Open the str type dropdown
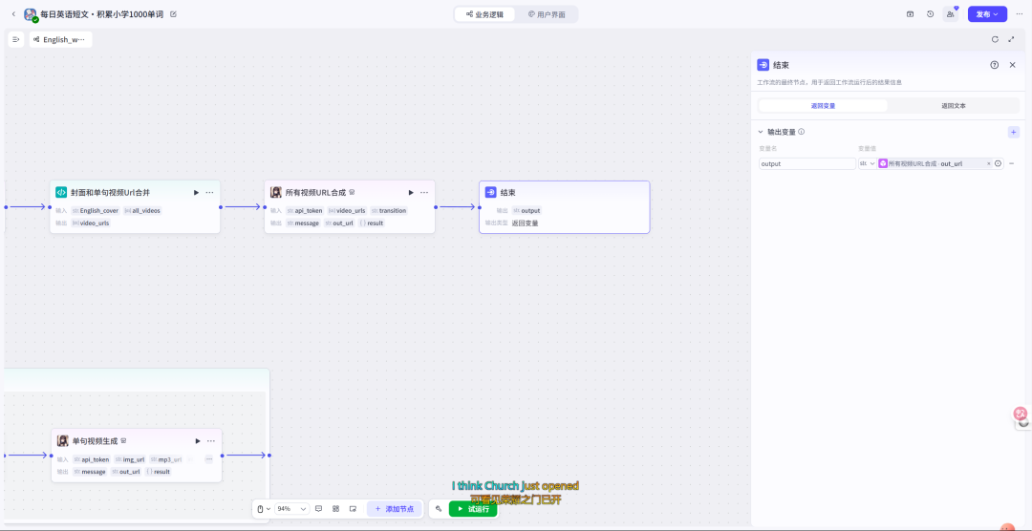 (868, 163)
